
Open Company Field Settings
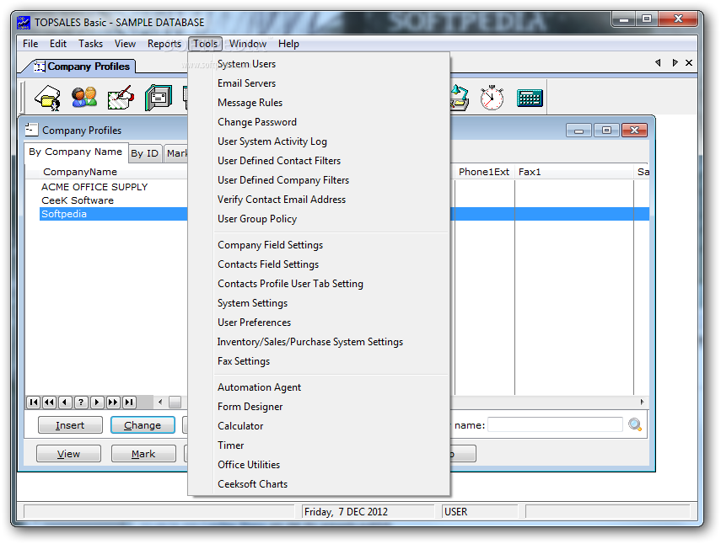coord(319,245)
